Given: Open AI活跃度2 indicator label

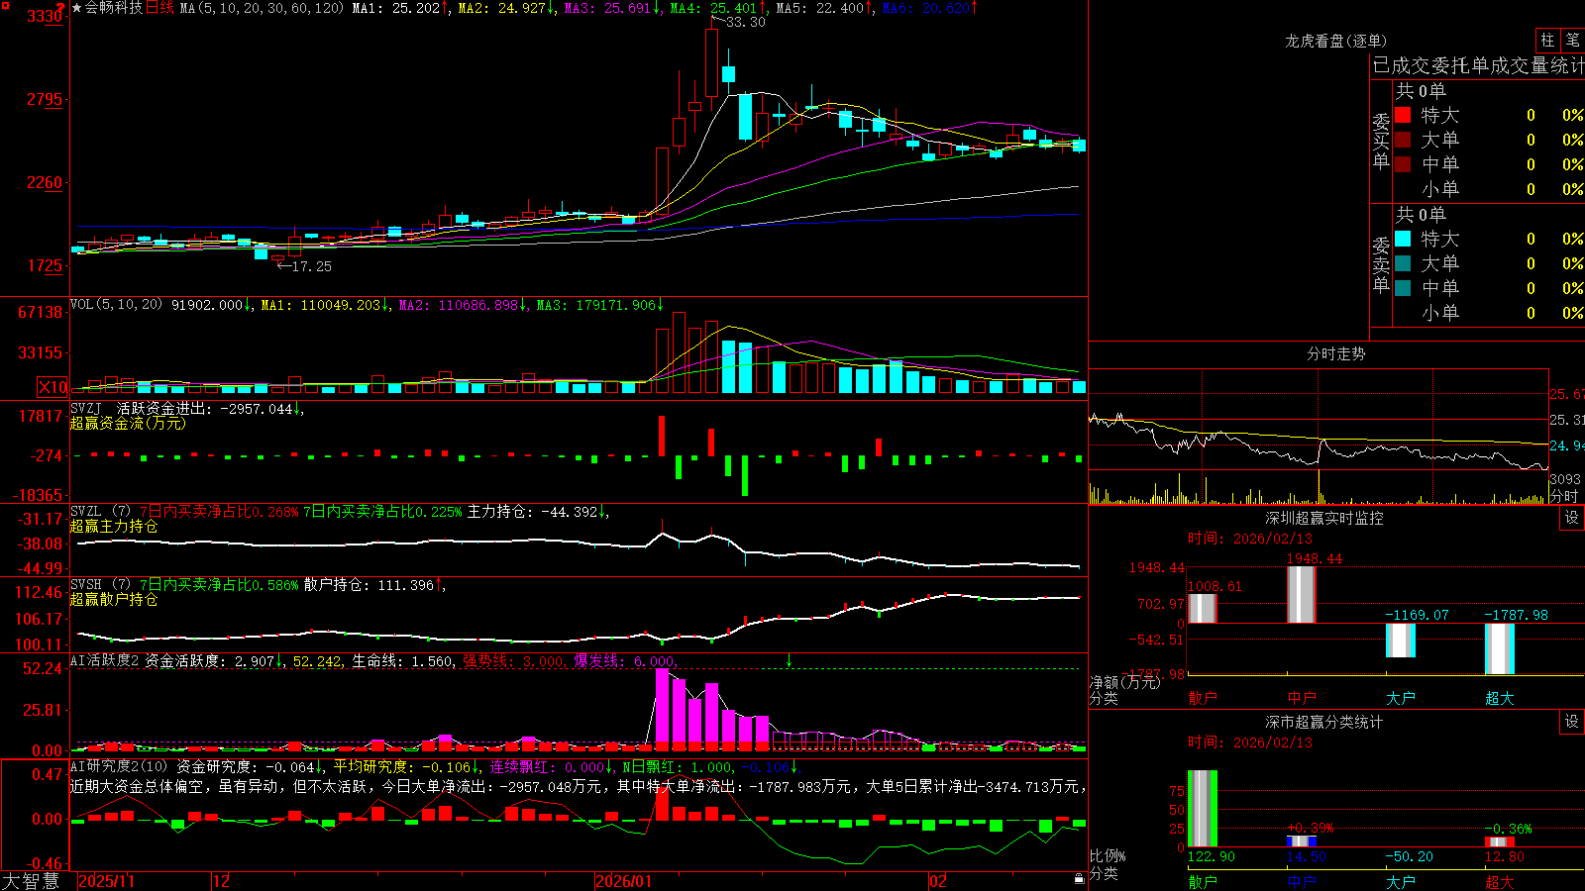Looking at the screenshot, I should pos(104,660).
